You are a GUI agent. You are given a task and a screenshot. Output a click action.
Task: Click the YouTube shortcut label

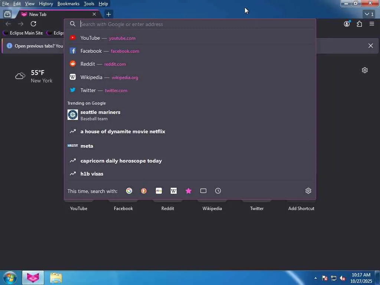pos(79,209)
